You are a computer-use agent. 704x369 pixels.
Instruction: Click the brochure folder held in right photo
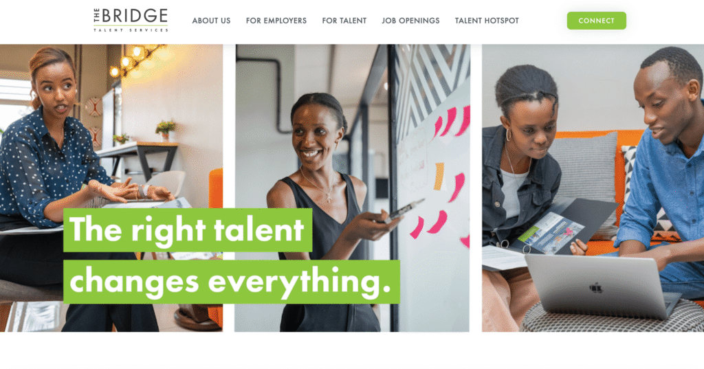[561, 227]
